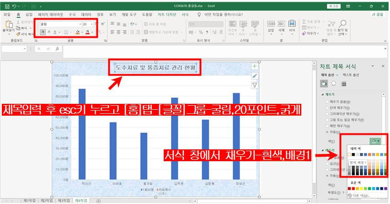Screen dimensions: 390x204
Task: Pick the red standard color swatch
Action: (x=353, y=189)
